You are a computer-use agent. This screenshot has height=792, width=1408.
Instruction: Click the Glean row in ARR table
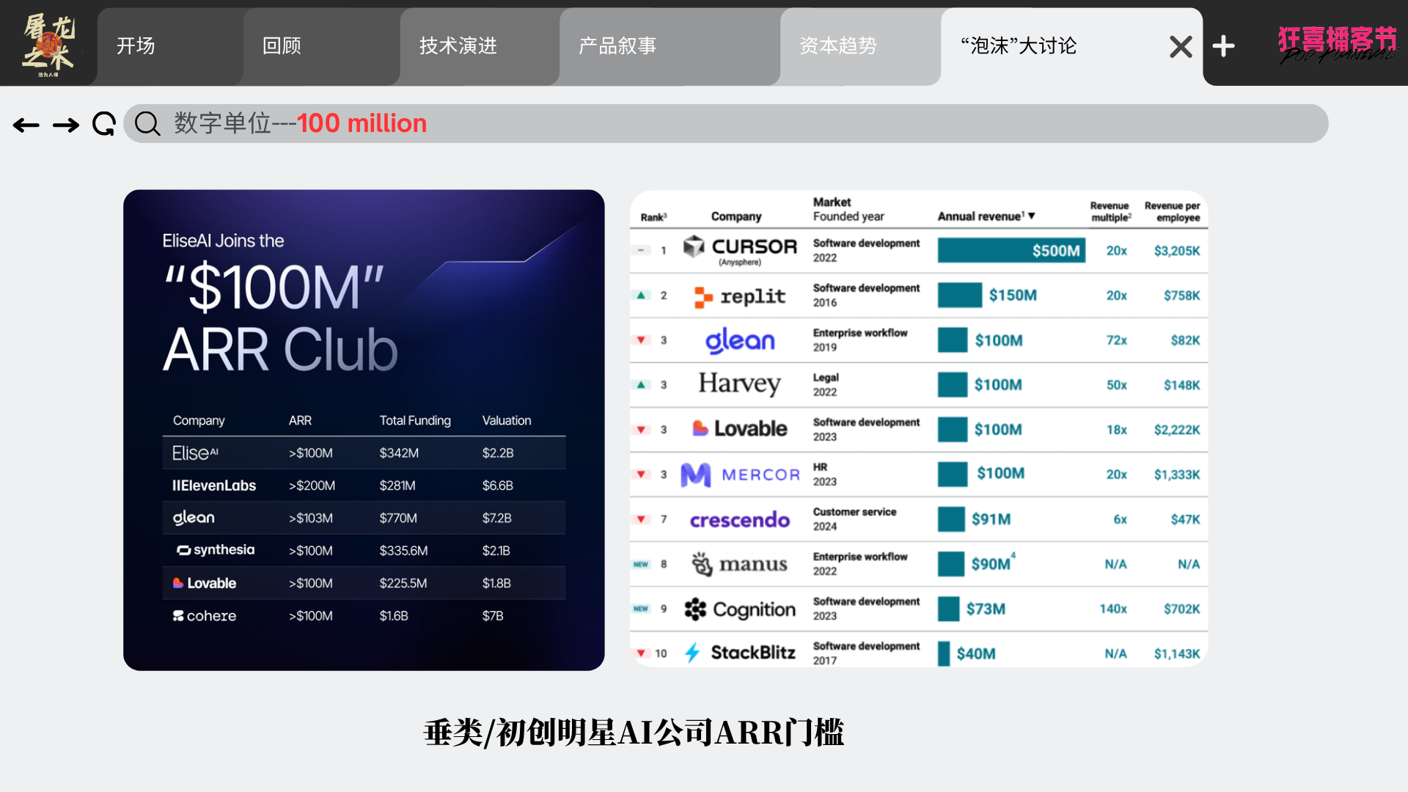point(364,518)
